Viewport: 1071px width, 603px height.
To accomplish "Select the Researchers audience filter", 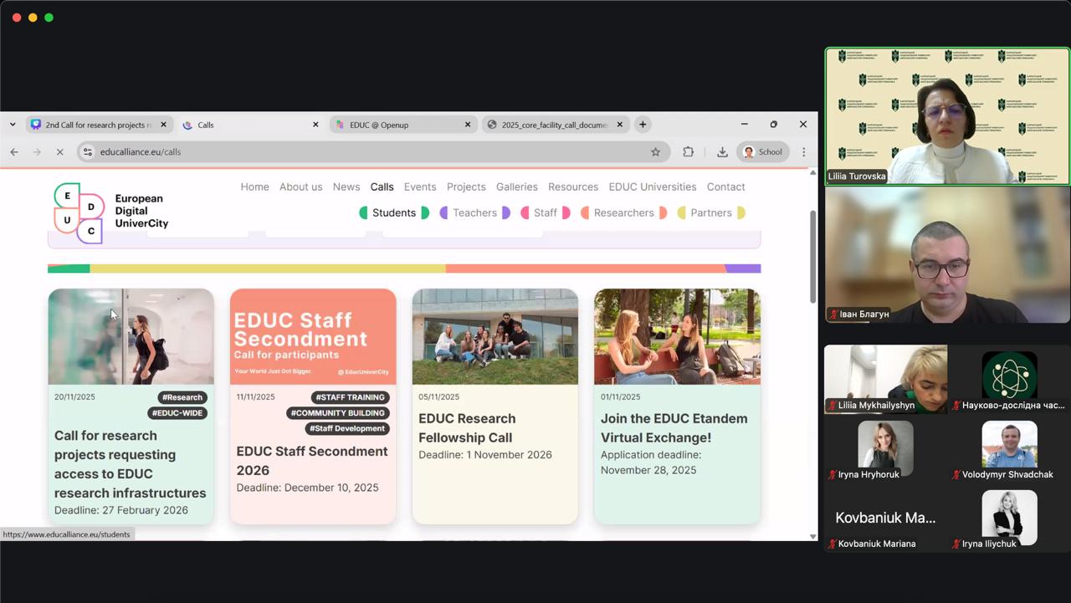I will coord(623,212).
